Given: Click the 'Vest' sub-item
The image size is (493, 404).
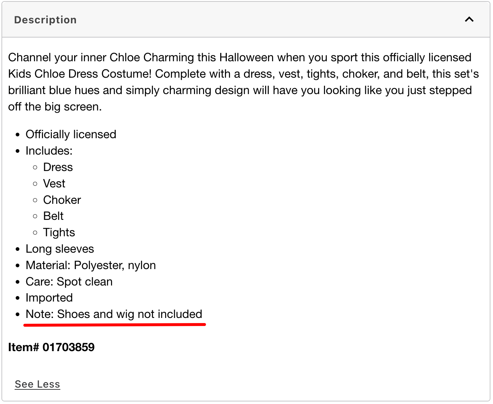Looking at the screenshot, I should (54, 183).
